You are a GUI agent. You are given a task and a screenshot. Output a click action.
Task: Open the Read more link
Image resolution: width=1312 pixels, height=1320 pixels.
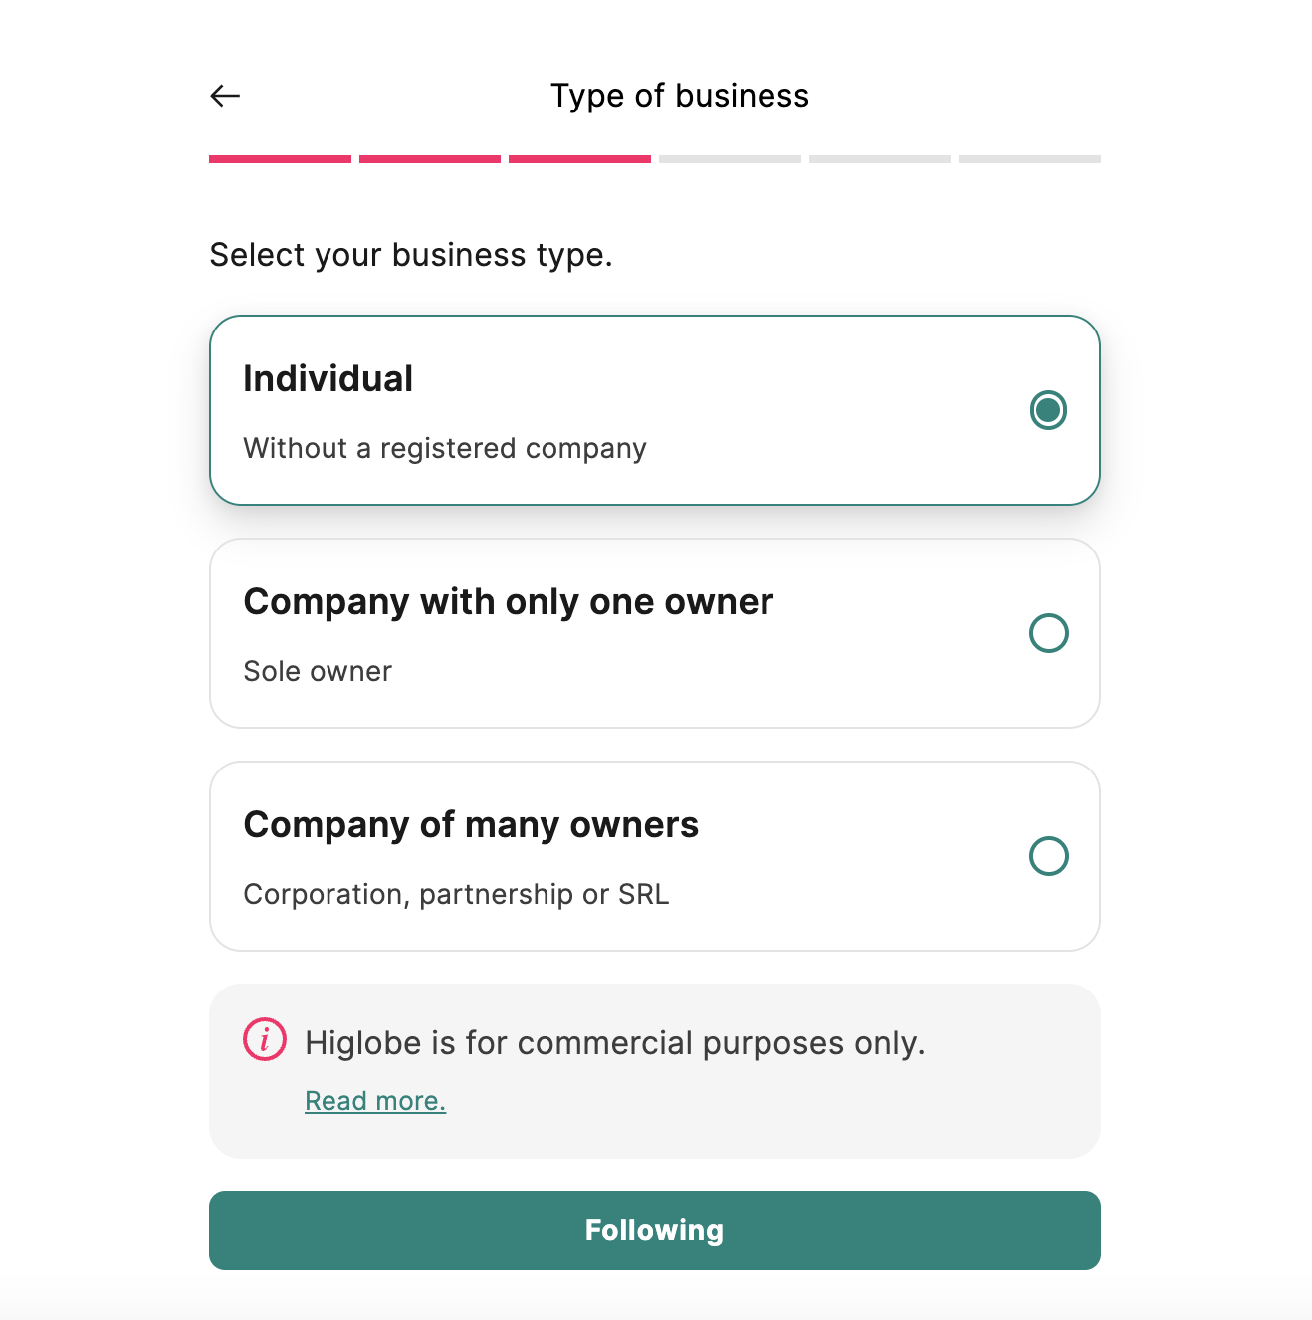coord(375,1101)
